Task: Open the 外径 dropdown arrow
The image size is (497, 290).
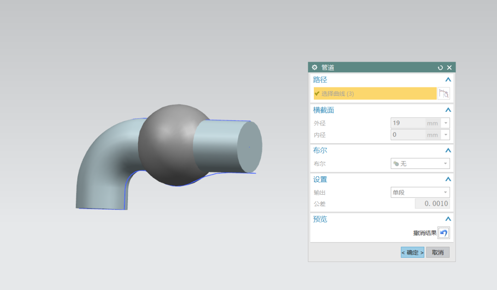Action: 445,123
